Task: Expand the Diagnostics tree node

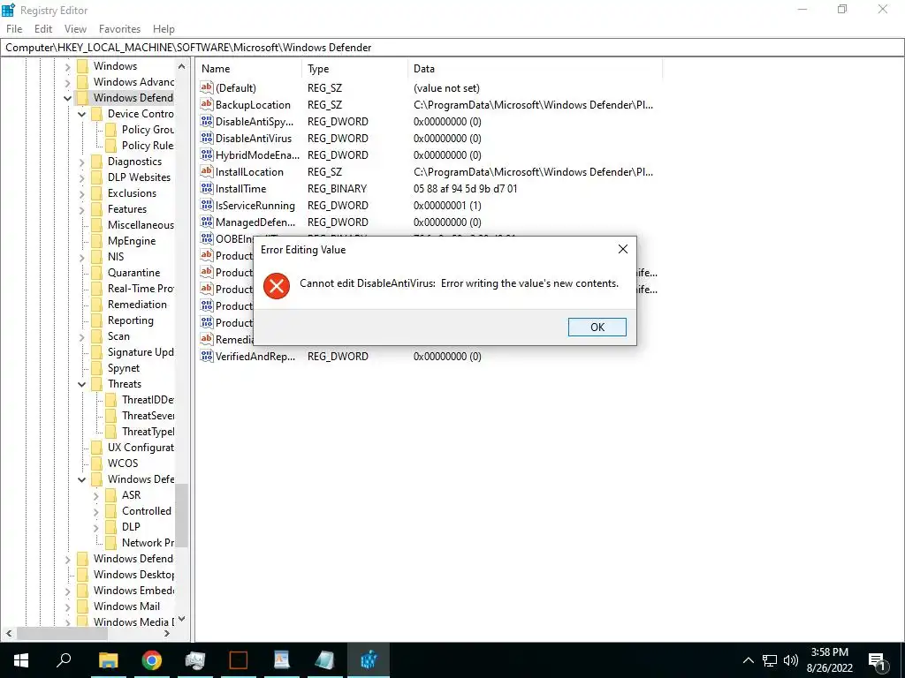Action: [x=81, y=162]
